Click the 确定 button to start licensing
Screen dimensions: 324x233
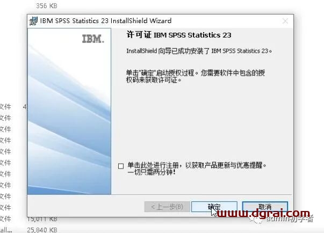coord(214,207)
